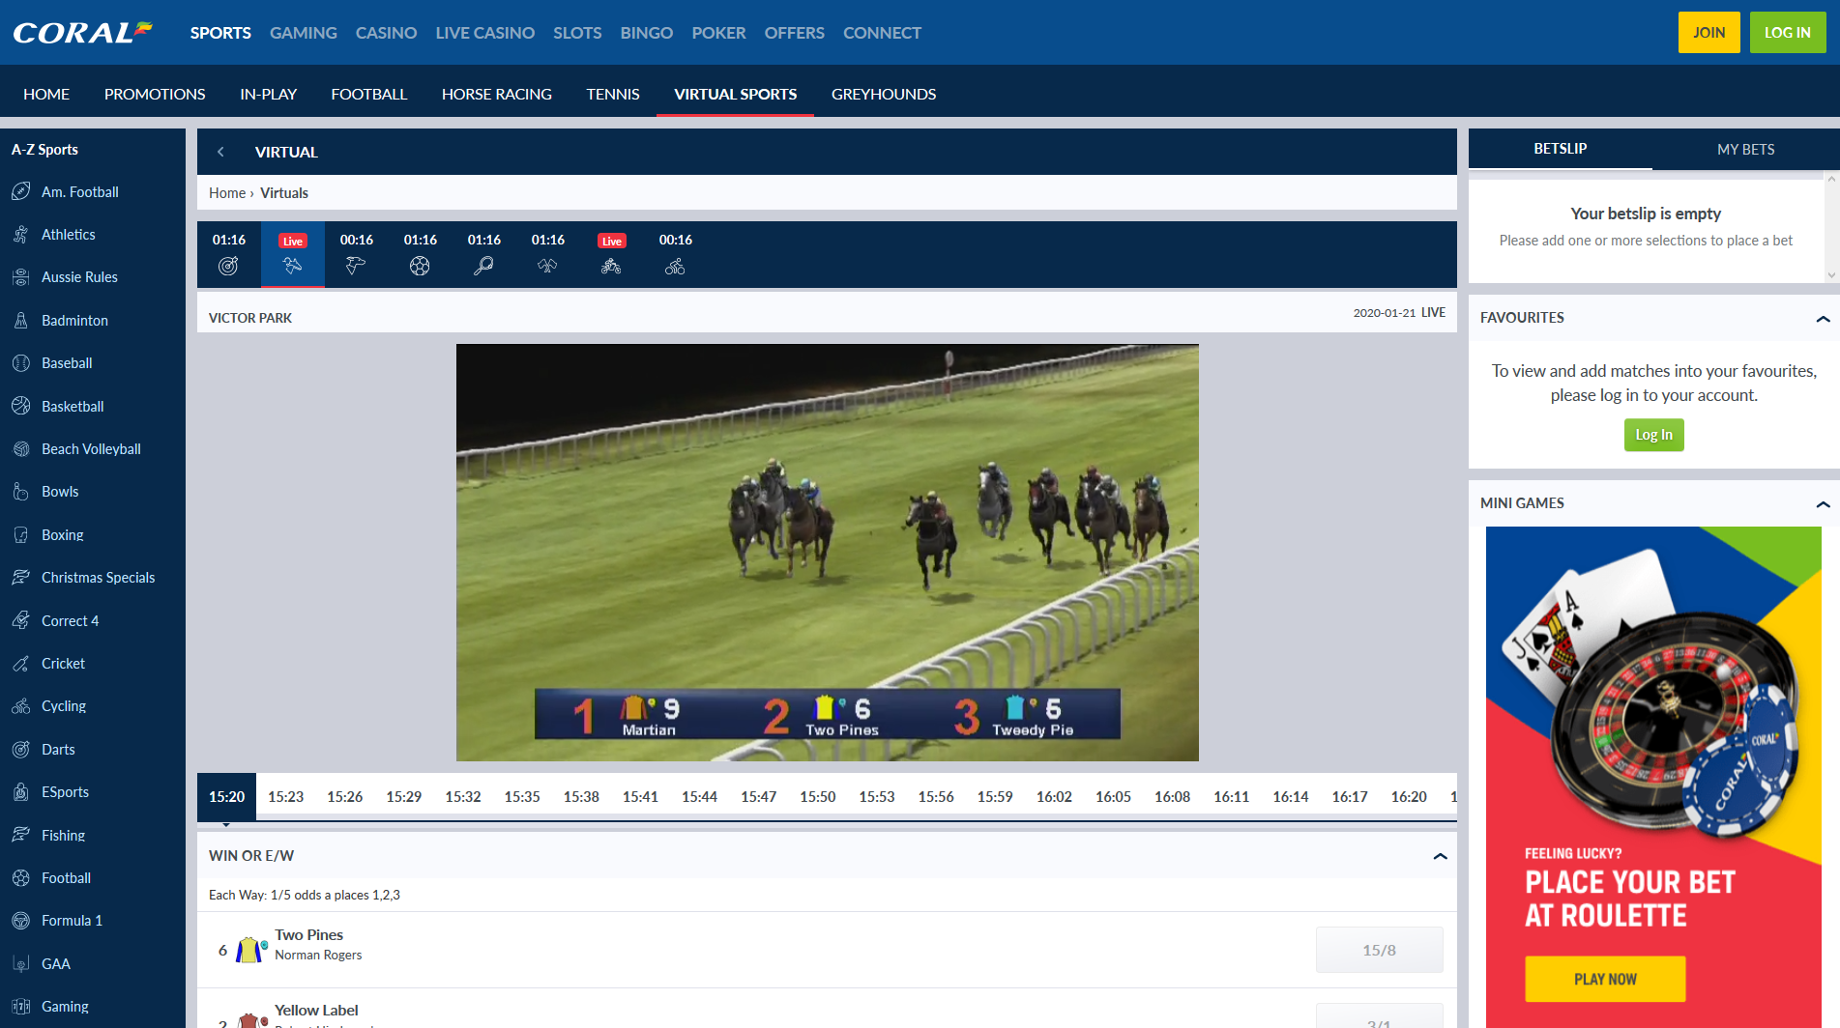Click the Aussie Rules sidebar icon
This screenshot has width=1840, height=1028.
[21, 277]
